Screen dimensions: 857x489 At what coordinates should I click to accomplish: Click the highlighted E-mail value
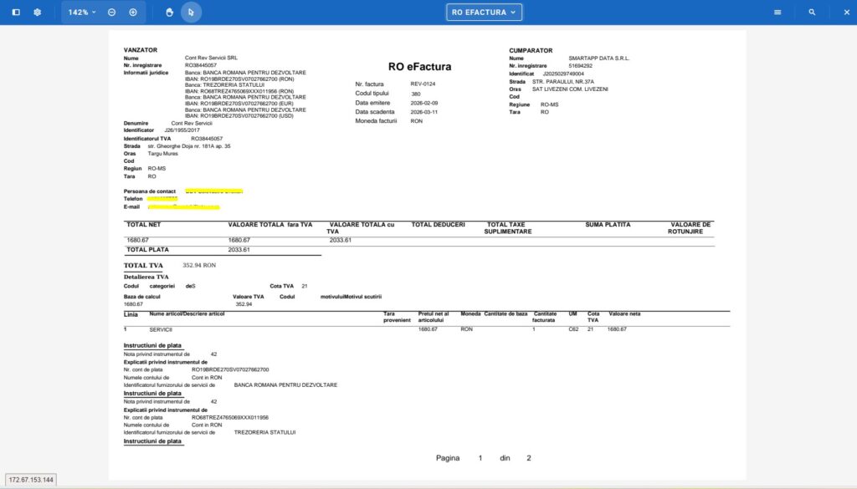(x=184, y=206)
